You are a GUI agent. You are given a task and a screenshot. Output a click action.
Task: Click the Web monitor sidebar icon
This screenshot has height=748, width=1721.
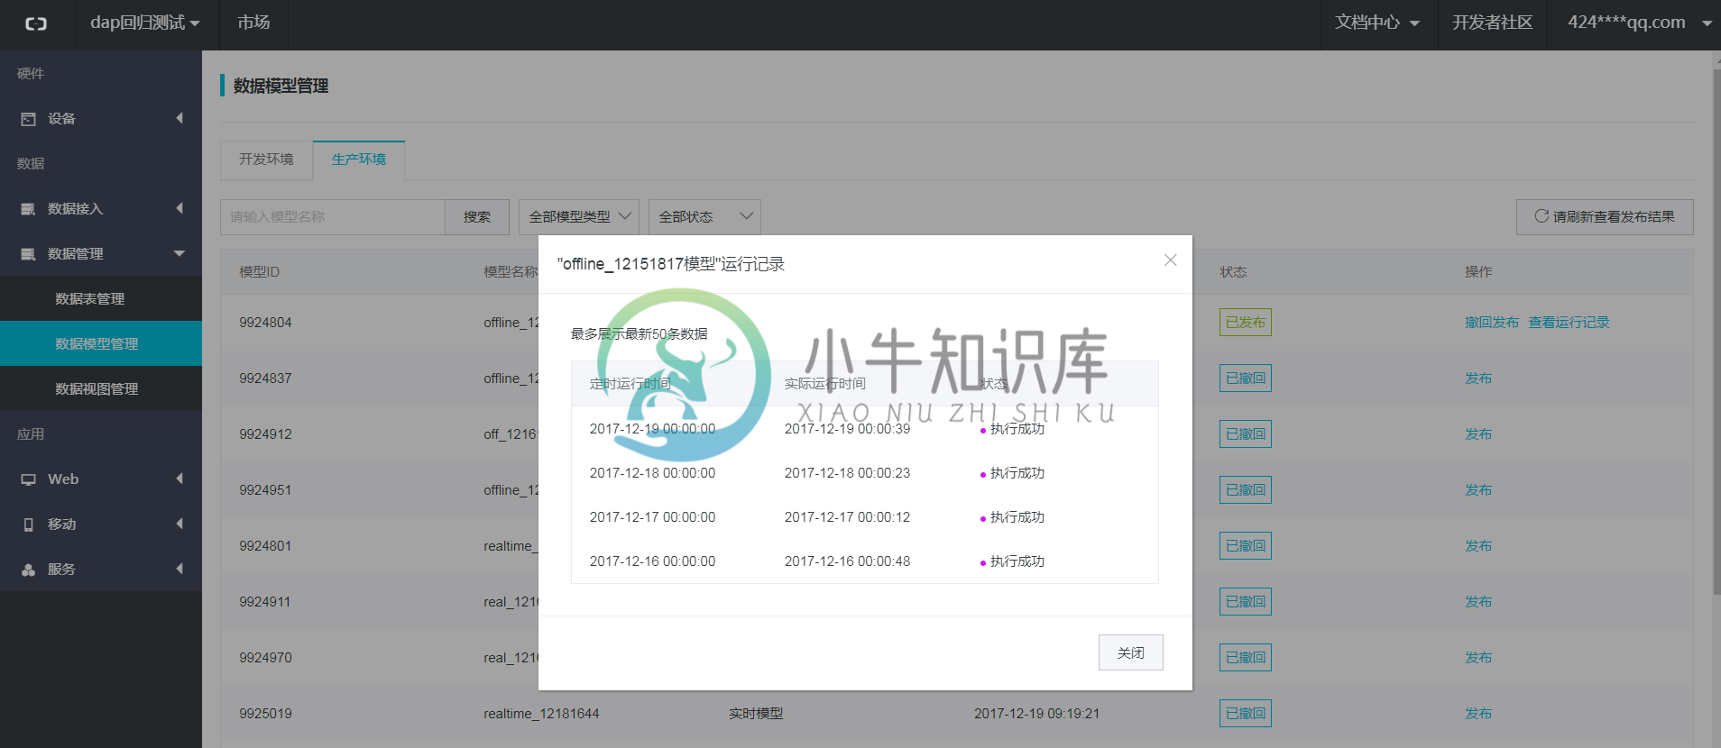29,479
